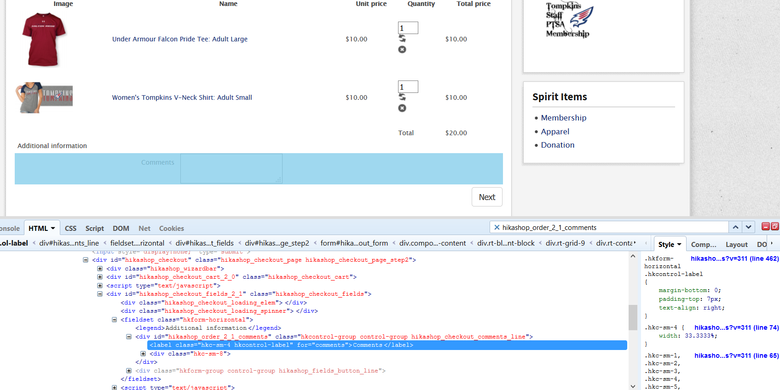The image size is (780, 390).
Task: Clear the Firebug search box with X icon
Action: click(x=497, y=227)
